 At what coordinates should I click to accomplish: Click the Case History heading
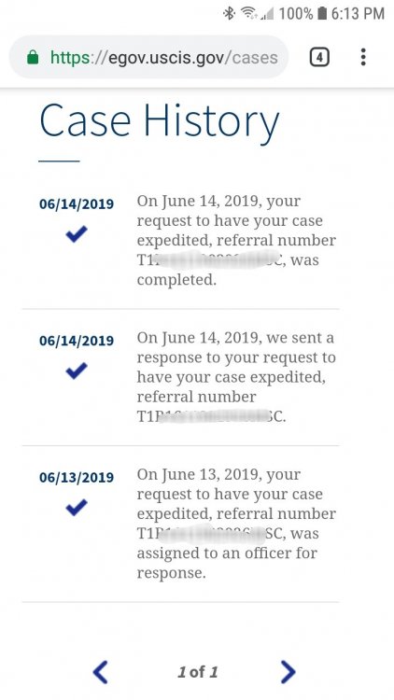coord(160,120)
